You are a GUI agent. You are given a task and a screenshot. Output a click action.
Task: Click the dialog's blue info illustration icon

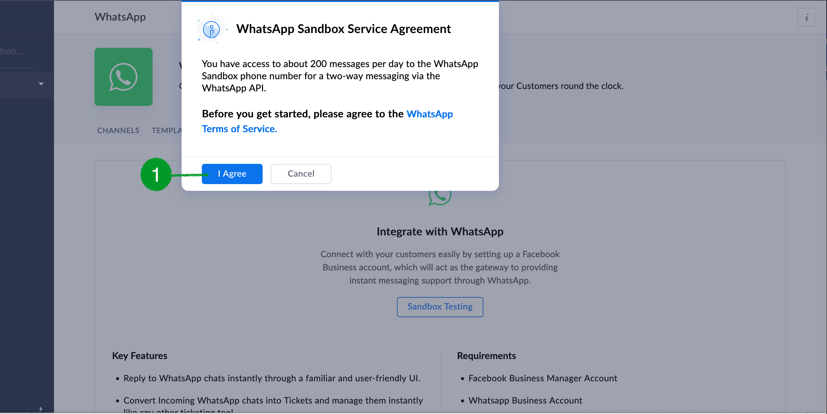[x=211, y=30]
